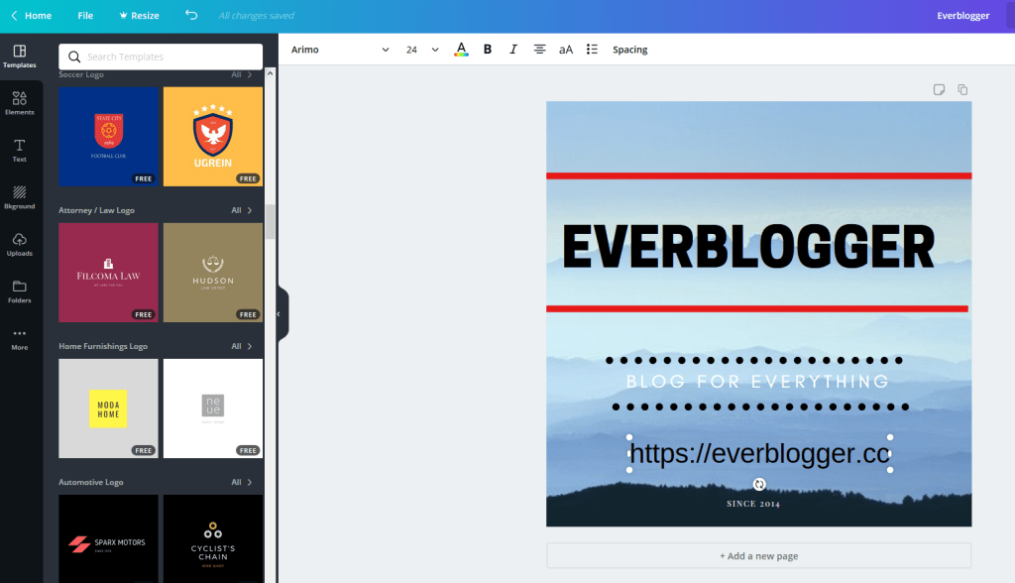Duplicate the page with copy icon

coord(962,89)
